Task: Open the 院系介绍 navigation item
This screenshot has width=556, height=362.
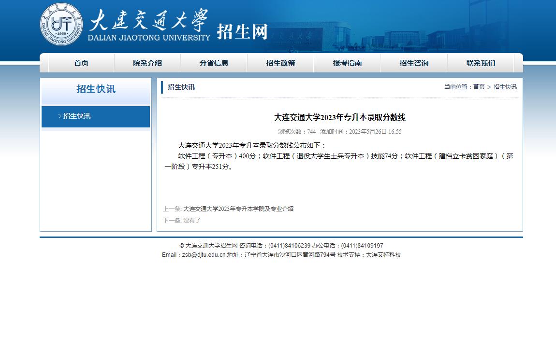Action: [147, 63]
